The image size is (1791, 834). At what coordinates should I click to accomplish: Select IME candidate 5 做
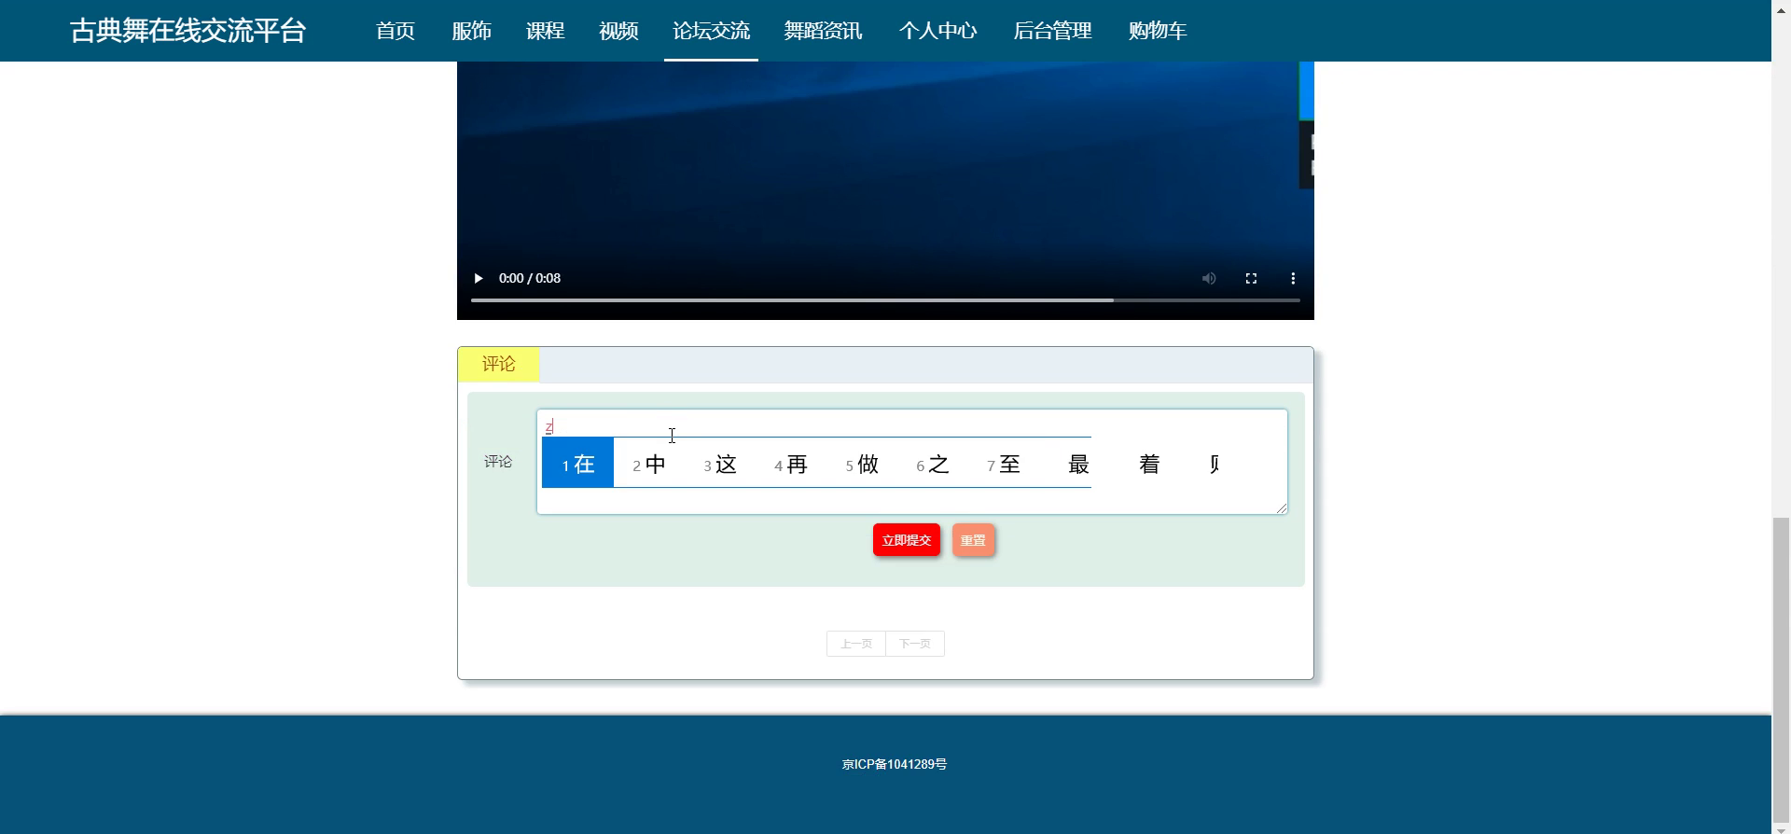tap(862, 464)
